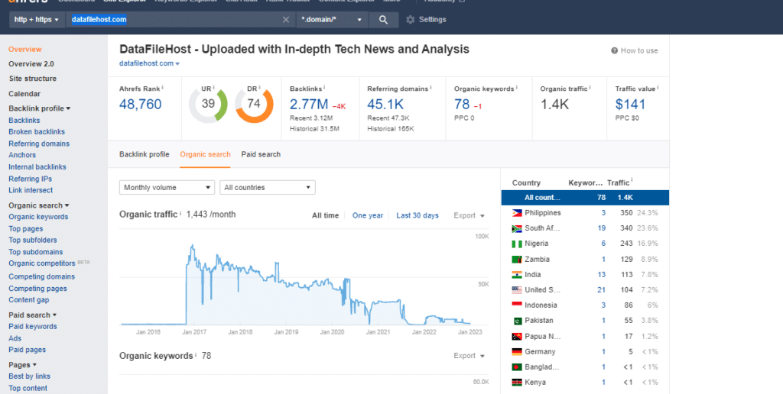Switch to the Paid search tab
This screenshot has height=394, width=783.
pos(261,154)
